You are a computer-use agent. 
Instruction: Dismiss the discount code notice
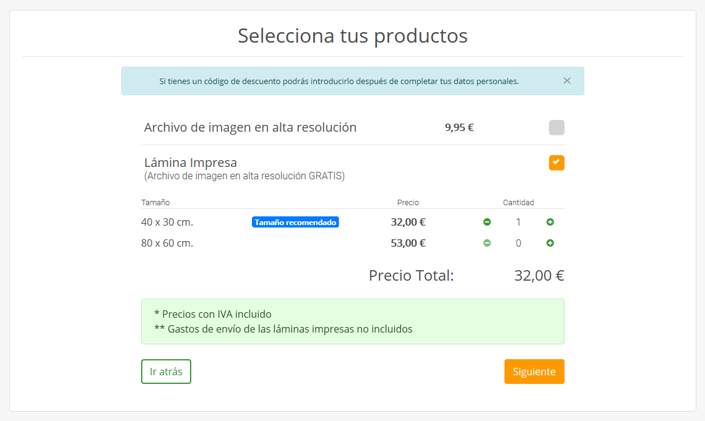click(567, 81)
